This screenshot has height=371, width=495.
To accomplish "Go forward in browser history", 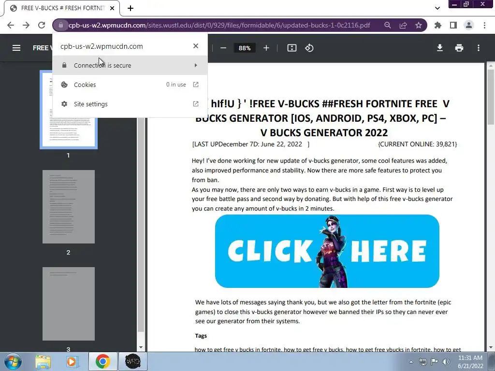I will [26, 25].
